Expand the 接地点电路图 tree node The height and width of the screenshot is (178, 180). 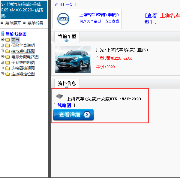tap(2, 51)
